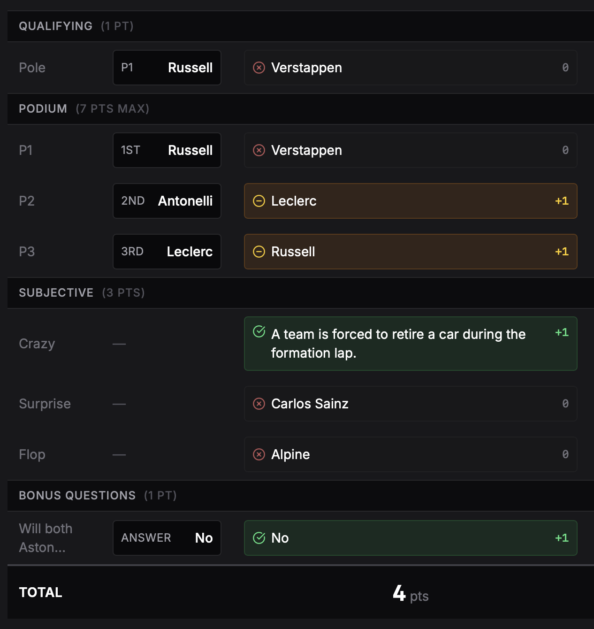Screen dimensions: 594x629
Task: Click the yellow partial icon next to Leclerc
Action: coord(259,201)
